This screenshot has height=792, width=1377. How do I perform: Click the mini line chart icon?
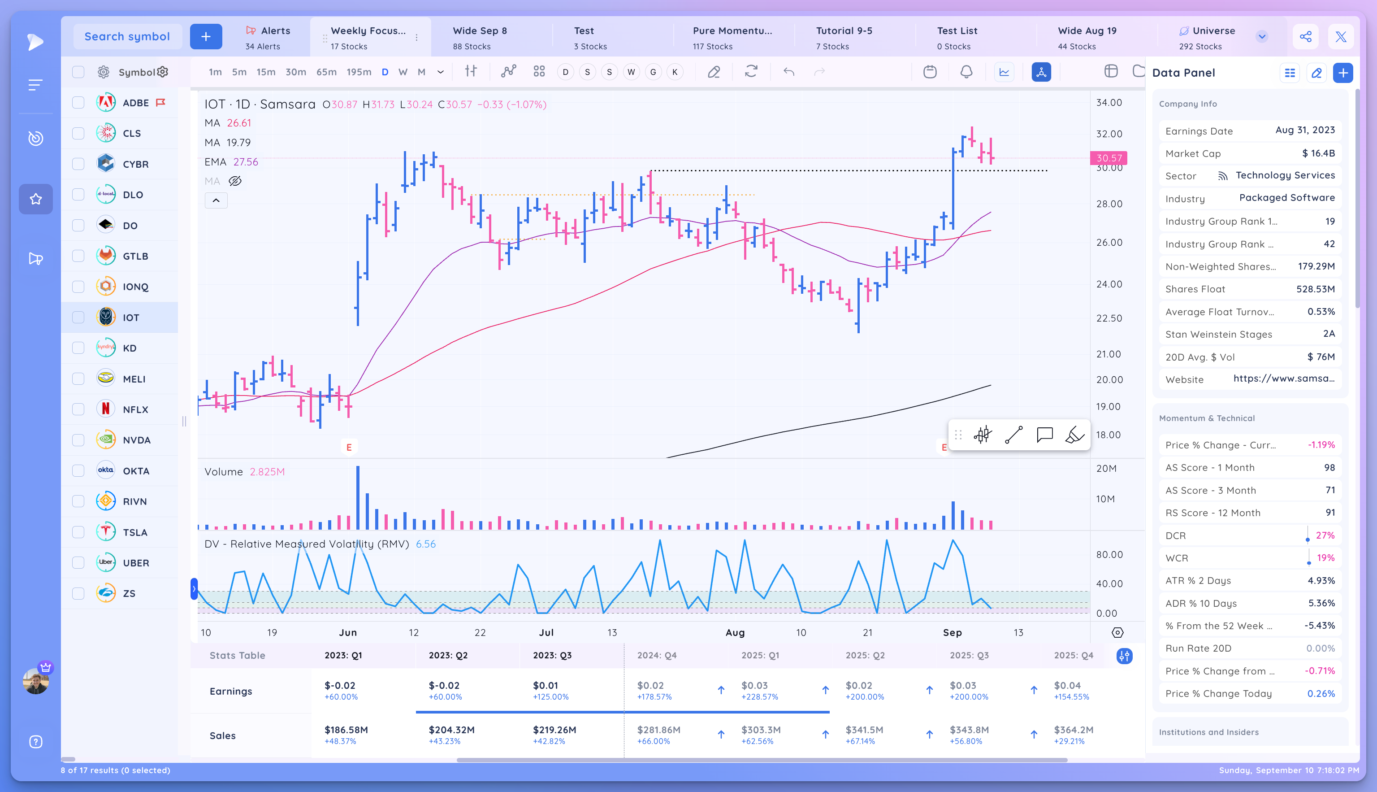click(1004, 72)
